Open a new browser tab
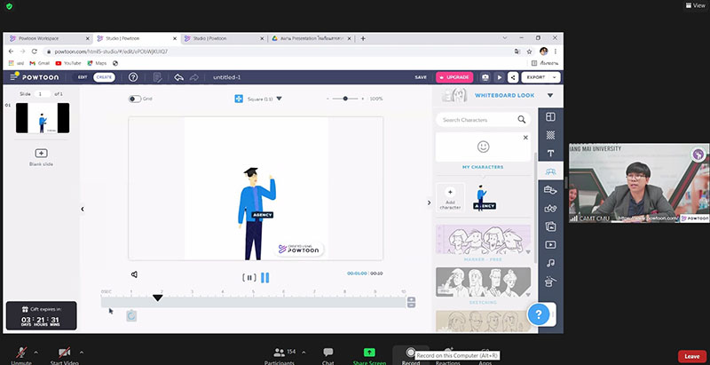The width and height of the screenshot is (710, 365). click(x=363, y=38)
